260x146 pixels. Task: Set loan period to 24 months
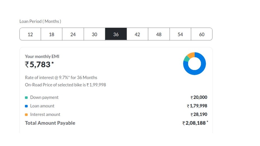click(73, 34)
